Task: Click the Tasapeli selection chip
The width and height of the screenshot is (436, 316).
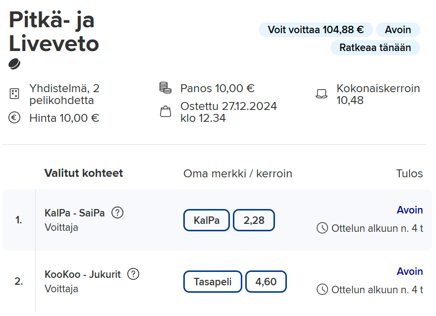Action: tap(213, 281)
